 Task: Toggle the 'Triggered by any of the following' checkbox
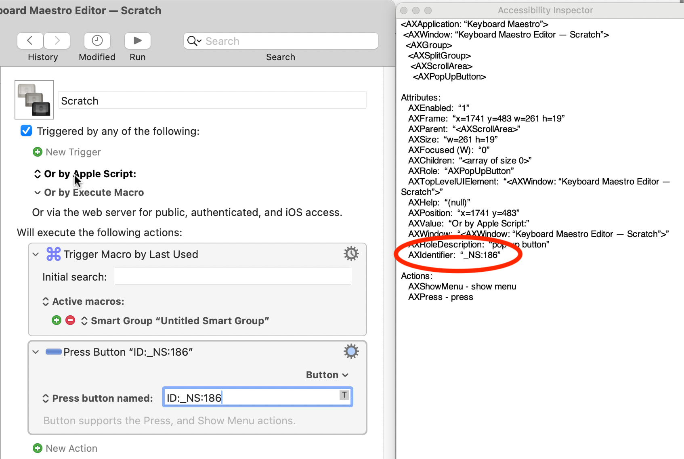[x=26, y=131]
